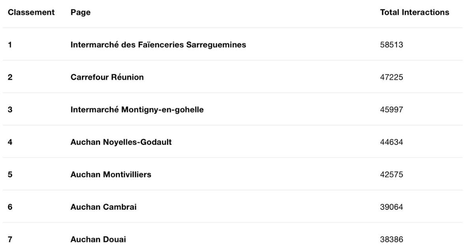Click on Auchan Cambrai page name

tap(104, 207)
